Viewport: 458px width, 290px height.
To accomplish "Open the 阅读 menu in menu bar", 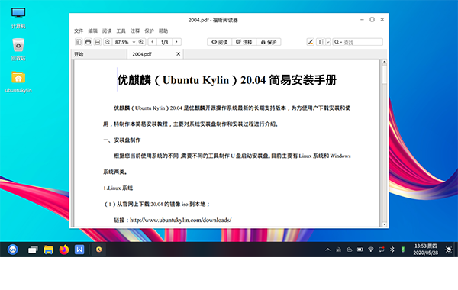I will [x=107, y=31].
